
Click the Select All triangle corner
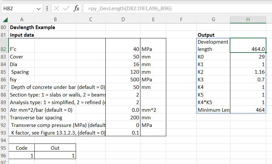(5, 20)
